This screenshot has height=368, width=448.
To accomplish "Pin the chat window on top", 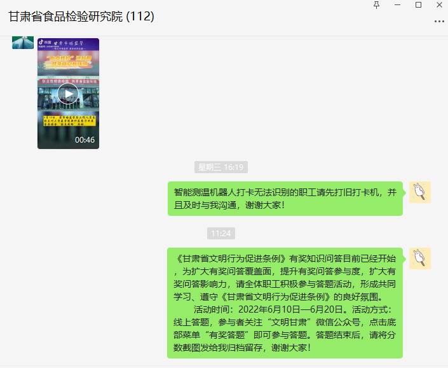I will [x=377, y=5].
